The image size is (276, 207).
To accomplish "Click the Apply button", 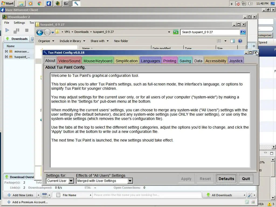I will (x=186, y=179).
